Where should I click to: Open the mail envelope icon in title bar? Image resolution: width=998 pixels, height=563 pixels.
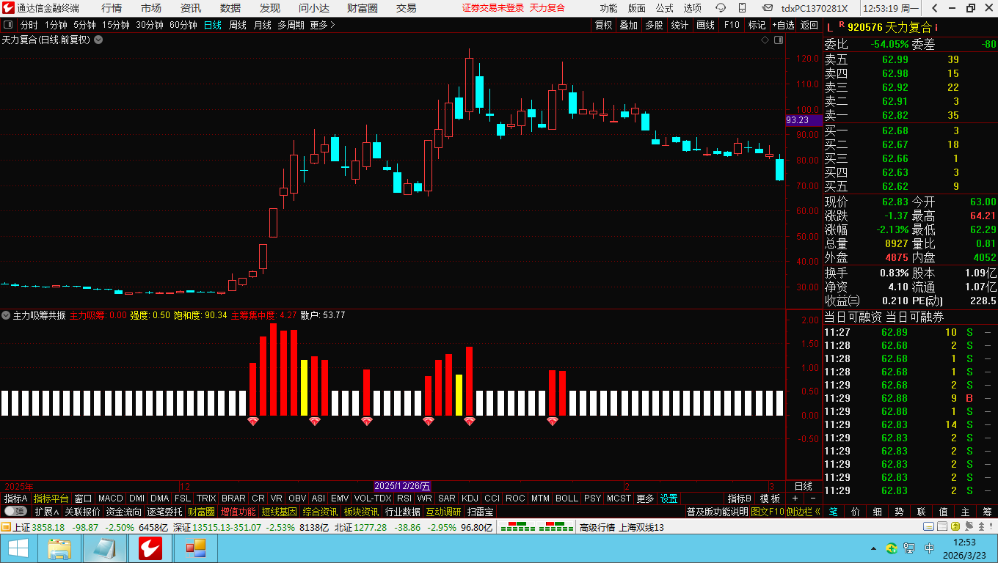pyautogui.click(x=767, y=8)
